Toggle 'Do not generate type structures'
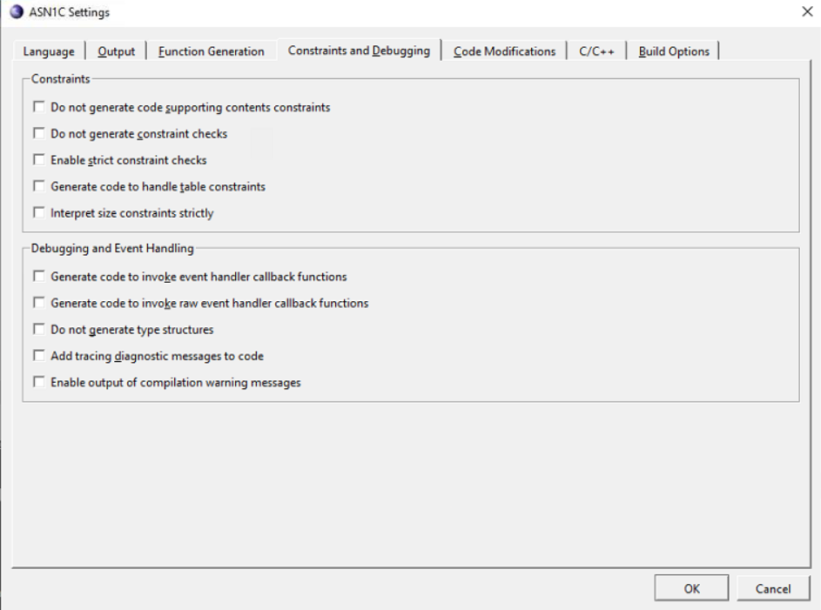821x610 pixels. pos(39,329)
